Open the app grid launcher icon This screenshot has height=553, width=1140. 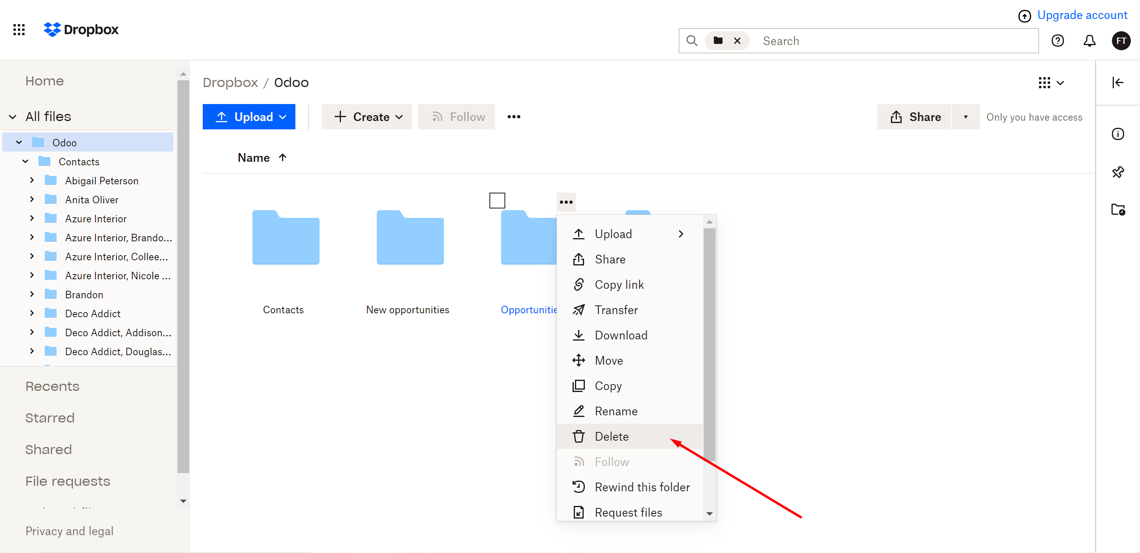click(x=19, y=30)
